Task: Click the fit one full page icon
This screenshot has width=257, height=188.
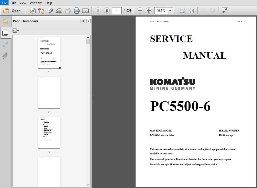Action: [x=191, y=11]
